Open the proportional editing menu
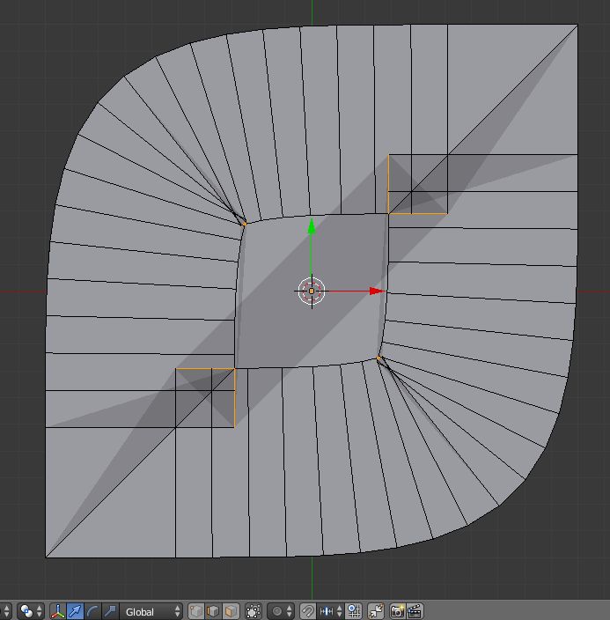The image size is (610, 620). [x=282, y=611]
